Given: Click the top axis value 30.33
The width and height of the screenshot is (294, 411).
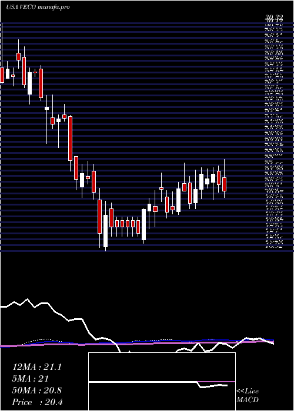Looking at the screenshot, I should [x=274, y=18].
